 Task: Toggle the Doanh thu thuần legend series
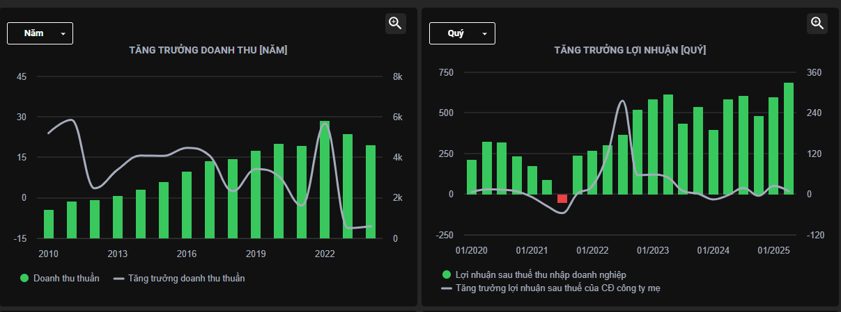pyautogui.click(x=60, y=278)
